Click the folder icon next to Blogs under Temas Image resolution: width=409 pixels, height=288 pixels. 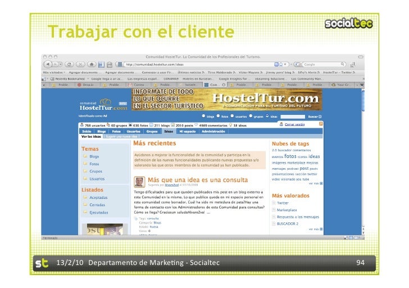coord(85,156)
